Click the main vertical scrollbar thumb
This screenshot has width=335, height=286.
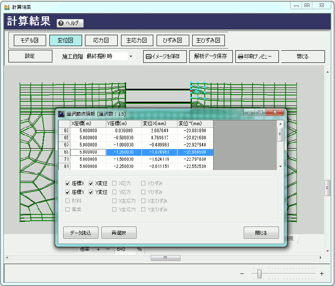[327, 188]
